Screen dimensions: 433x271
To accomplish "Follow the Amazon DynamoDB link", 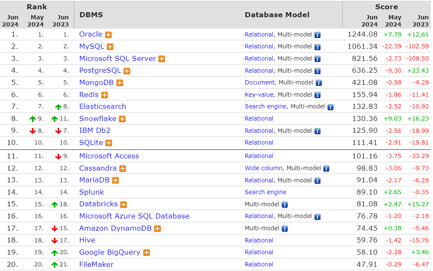I will pos(115,229).
